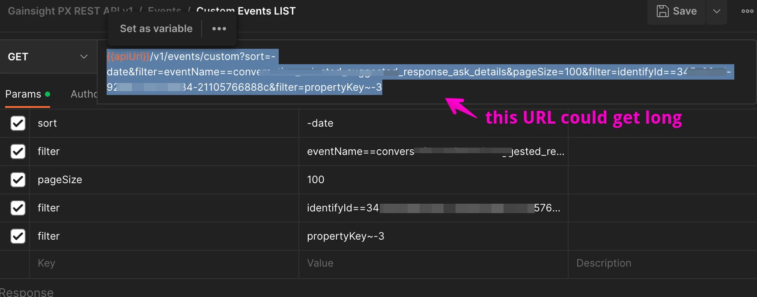
Task: Select the value cell containing 100
Action: click(433, 180)
